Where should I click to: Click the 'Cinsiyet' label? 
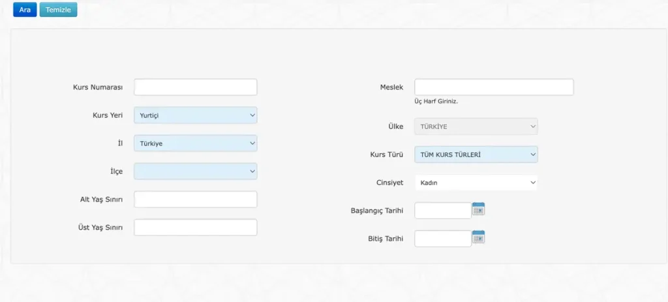tap(390, 183)
